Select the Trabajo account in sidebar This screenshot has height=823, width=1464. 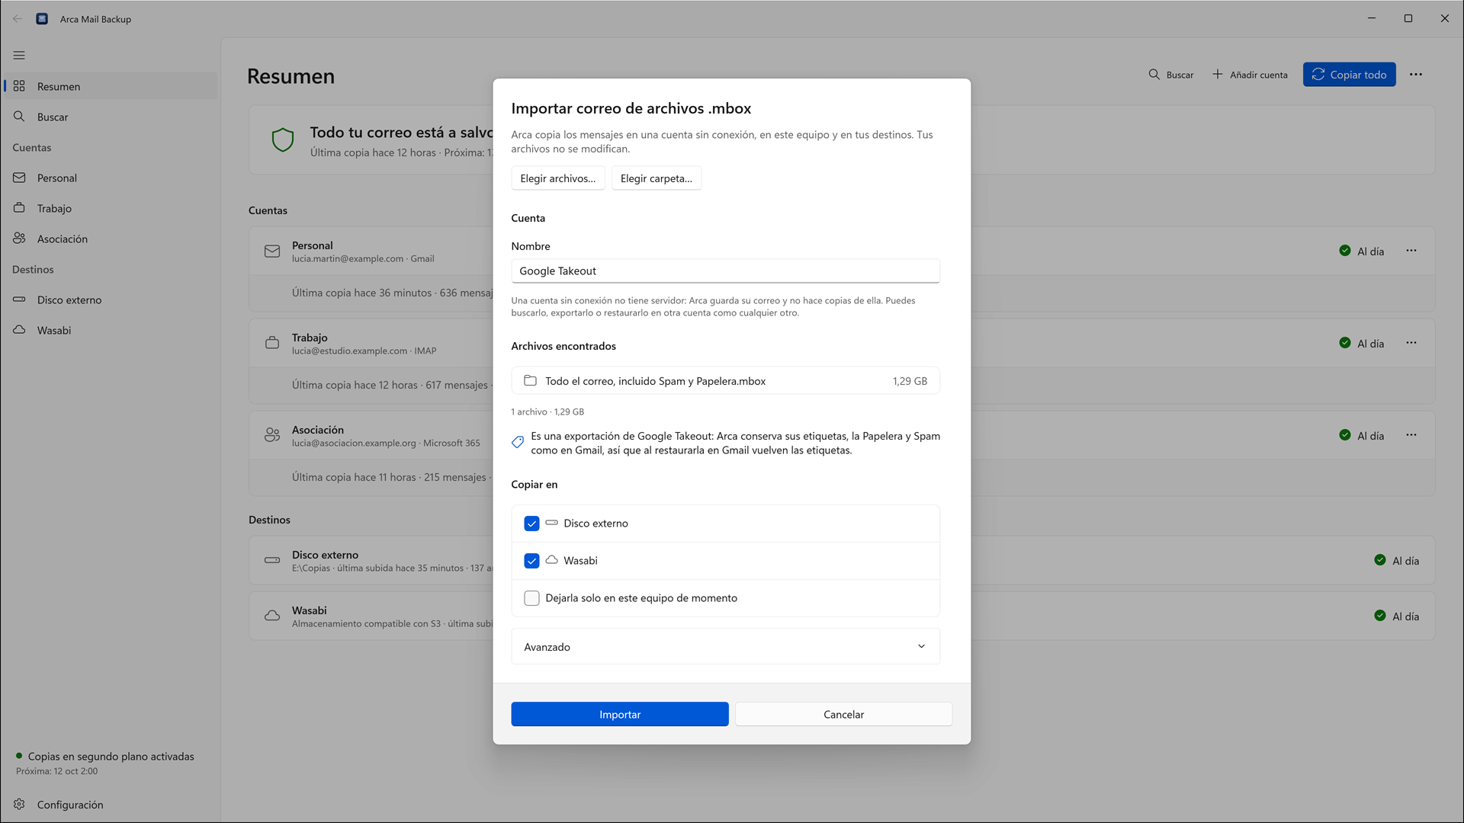pyautogui.click(x=111, y=208)
